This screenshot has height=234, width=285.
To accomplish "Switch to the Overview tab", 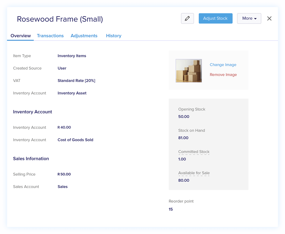I will tap(21, 36).
